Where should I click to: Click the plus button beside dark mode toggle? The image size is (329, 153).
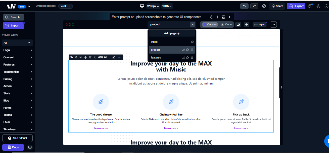pyautogui.click(x=247, y=24)
